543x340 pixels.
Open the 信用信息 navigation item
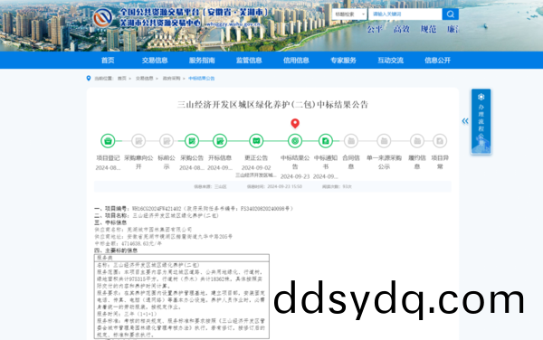coord(296,61)
